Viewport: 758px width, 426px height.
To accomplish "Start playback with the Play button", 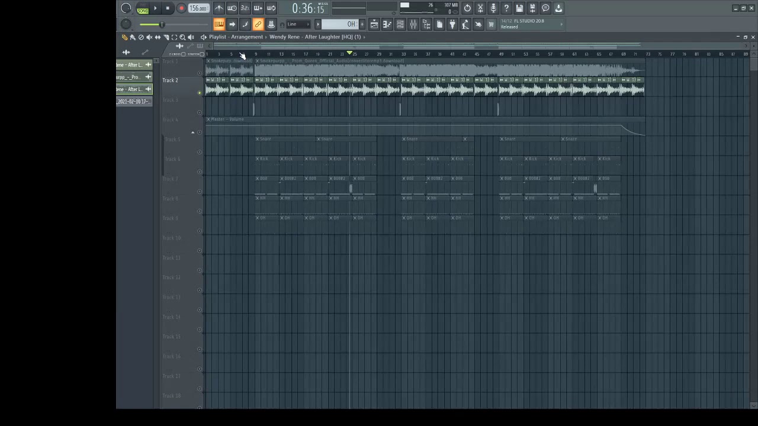I will 156,8.
